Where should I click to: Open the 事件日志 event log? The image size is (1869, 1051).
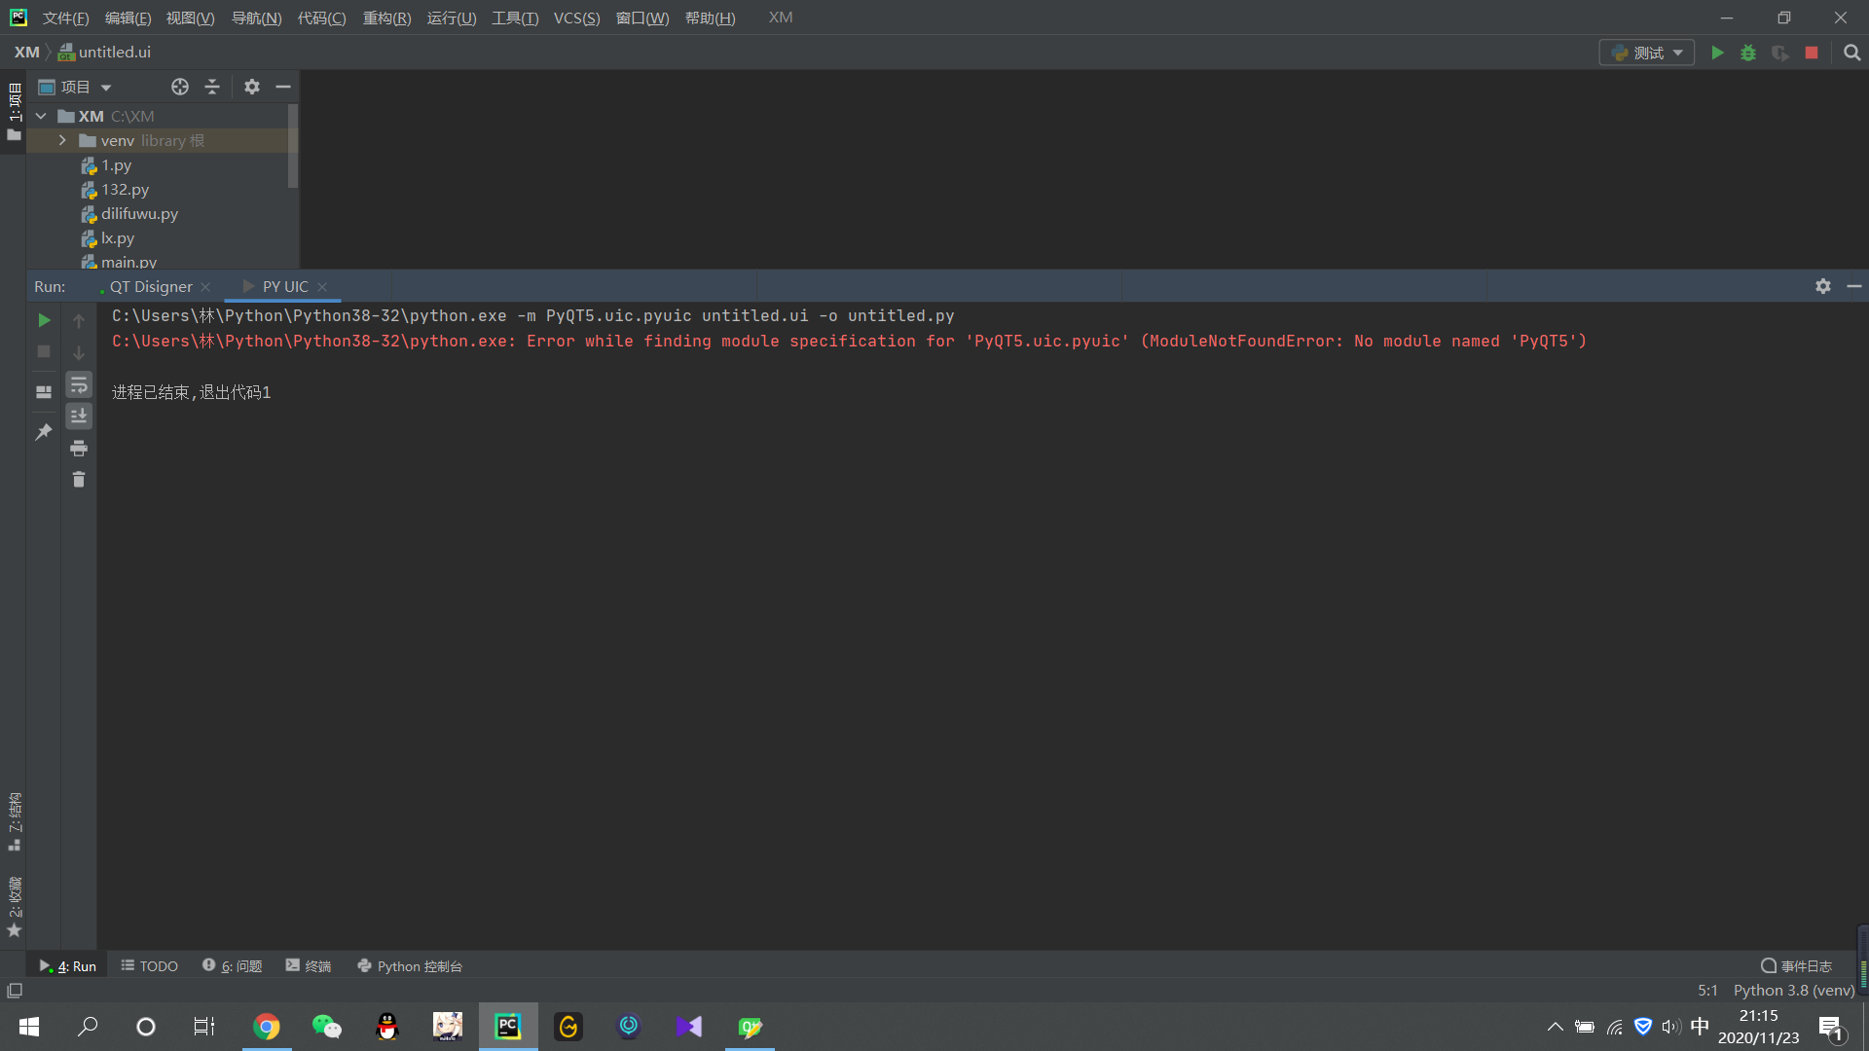pos(1797,966)
